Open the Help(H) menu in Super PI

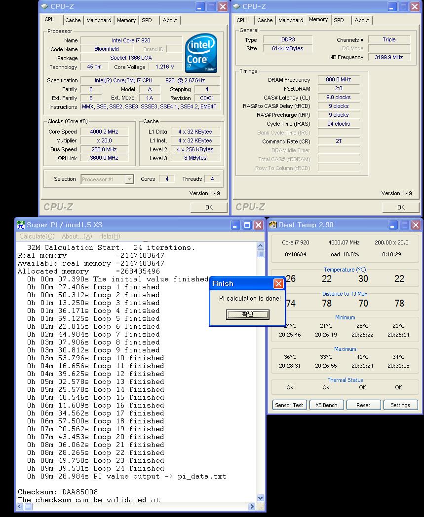point(110,236)
